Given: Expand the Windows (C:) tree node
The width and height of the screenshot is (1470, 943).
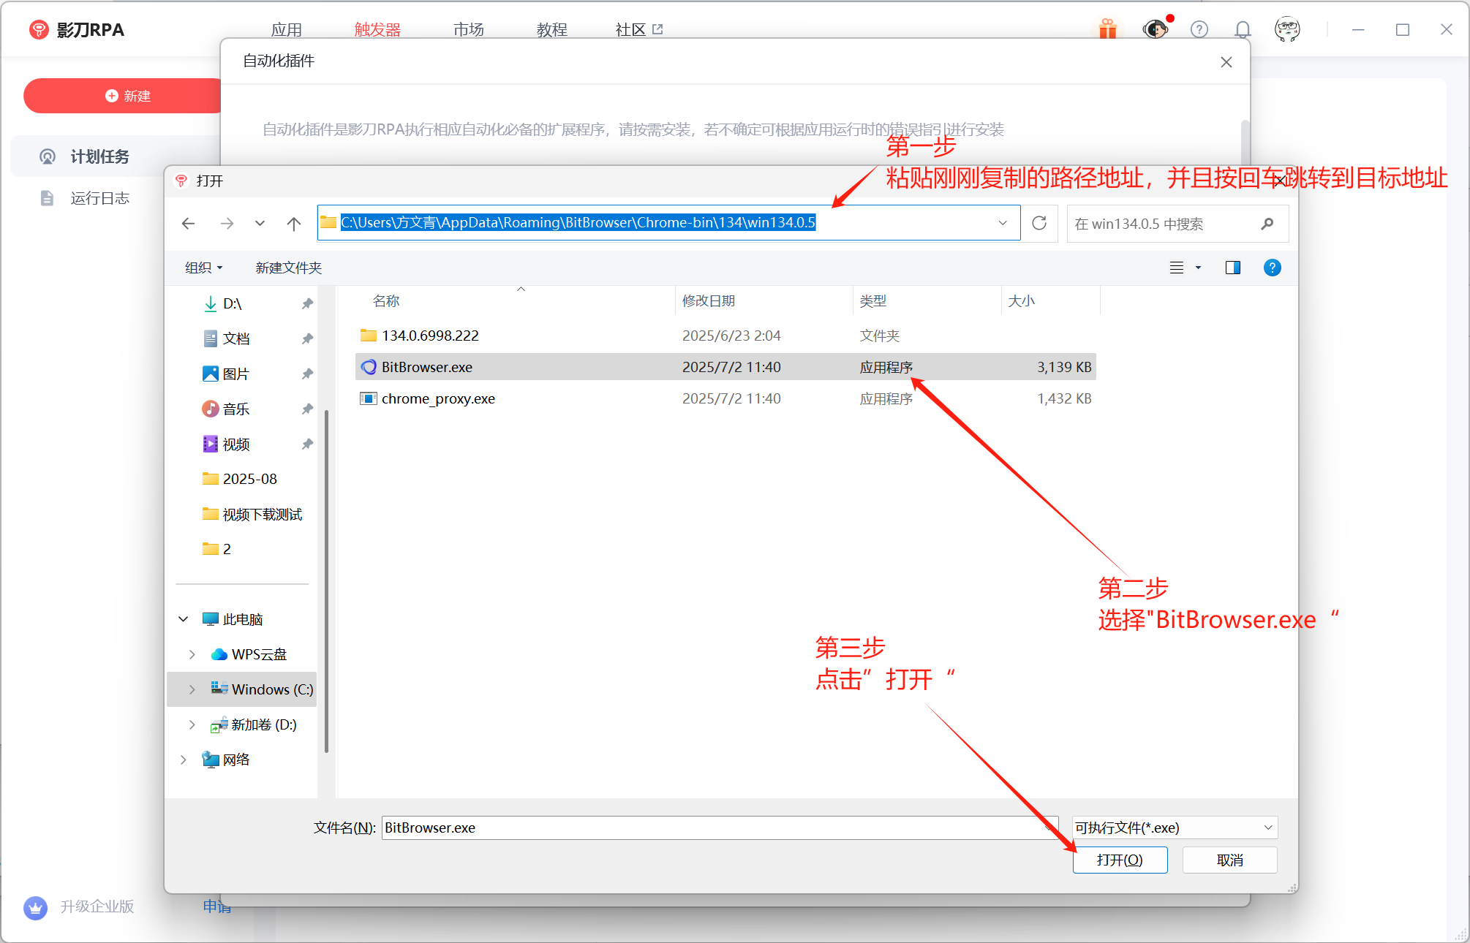Looking at the screenshot, I should [192, 689].
